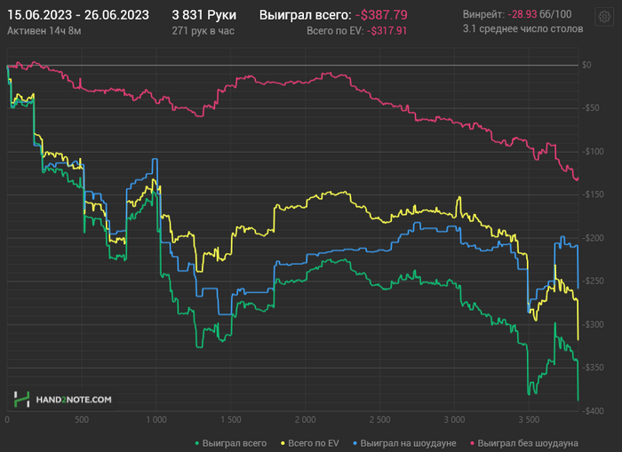622x452 pixels.
Task: Click the -$100 y-axis label
Action: (x=593, y=152)
